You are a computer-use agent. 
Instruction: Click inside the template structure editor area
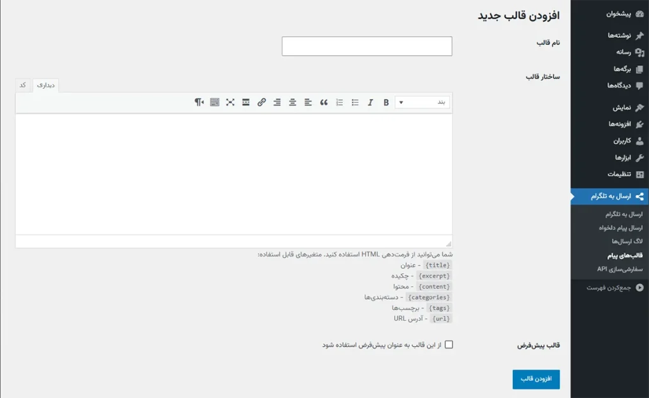[x=234, y=174]
